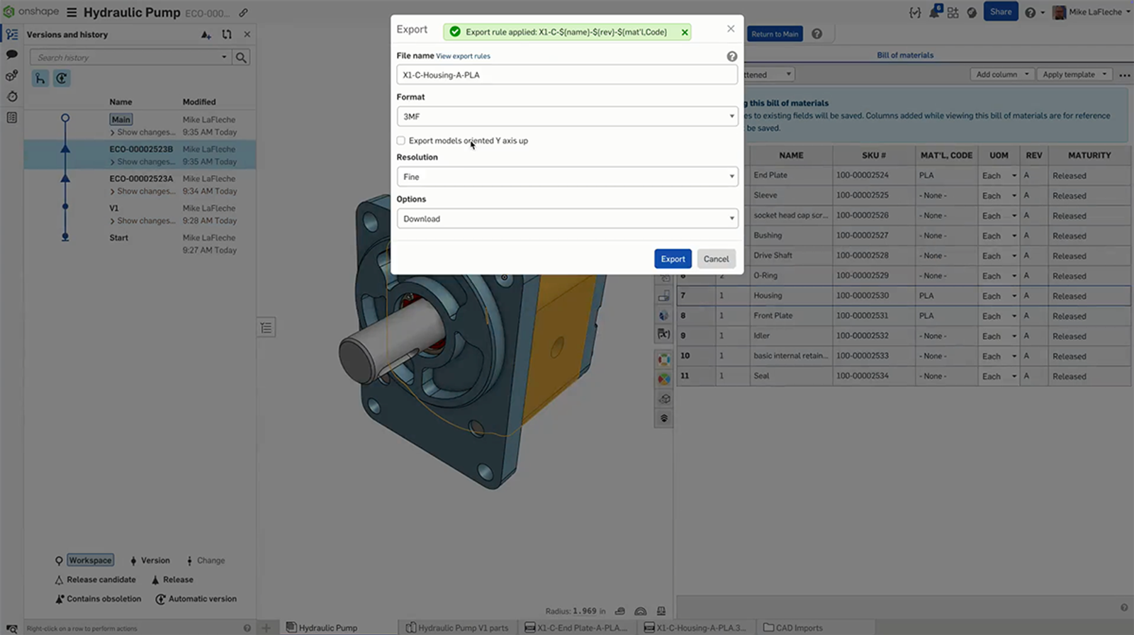The width and height of the screenshot is (1134, 635).
Task: Open the Format dropdown showing 3MF
Action: 567,116
